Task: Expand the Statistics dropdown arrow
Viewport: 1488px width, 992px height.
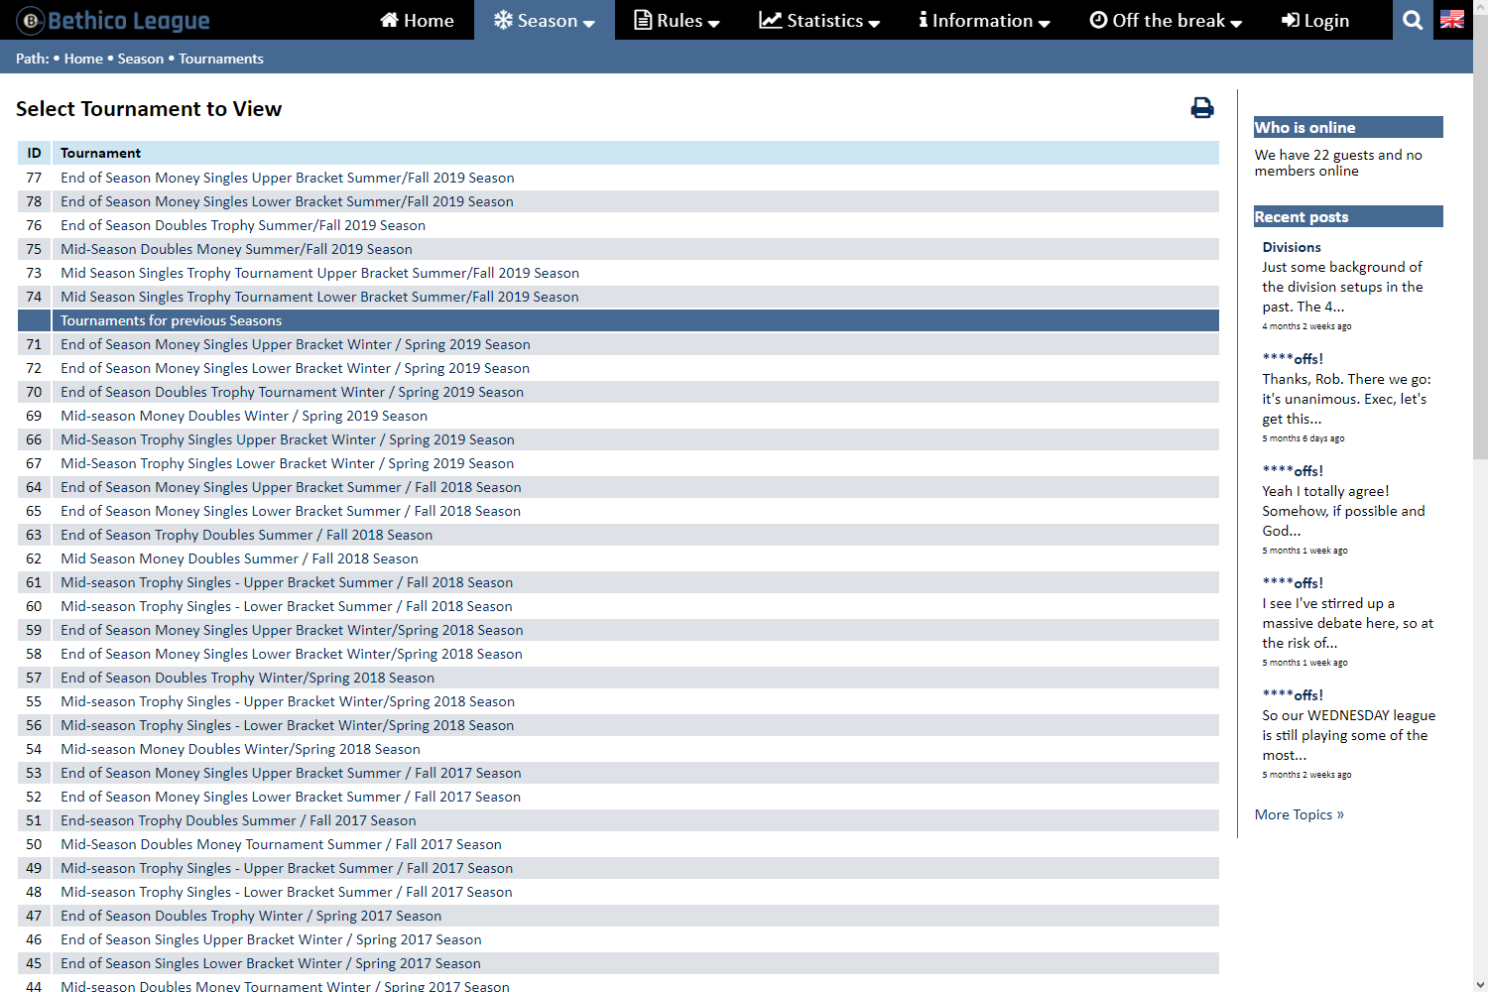Action: pos(874,22)
